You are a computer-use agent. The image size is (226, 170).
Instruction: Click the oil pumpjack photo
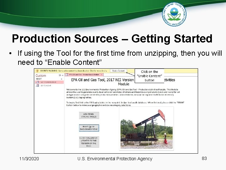[x=147, y=129]
